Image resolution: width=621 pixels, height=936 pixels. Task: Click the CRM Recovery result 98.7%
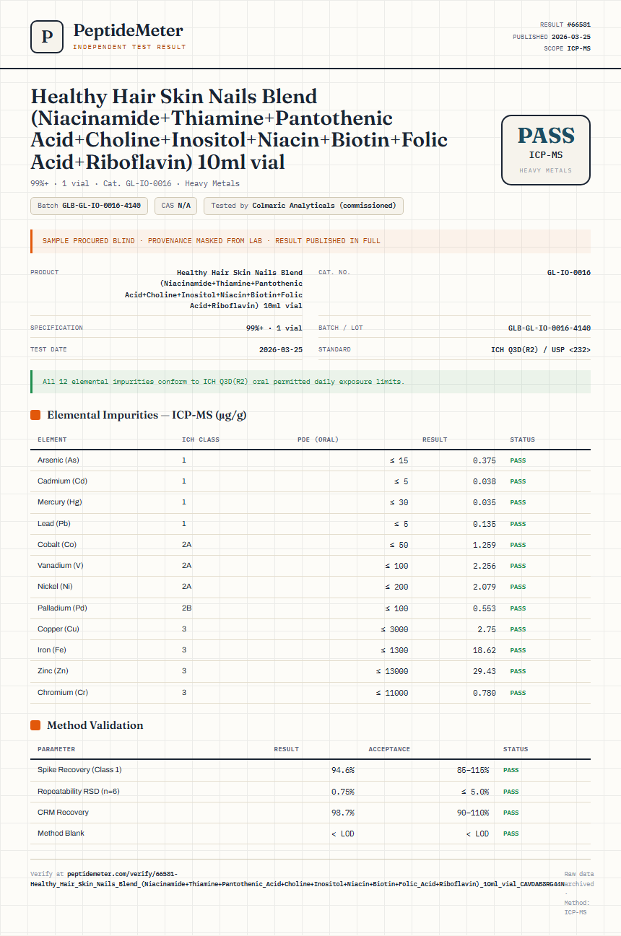coord(343,812)
